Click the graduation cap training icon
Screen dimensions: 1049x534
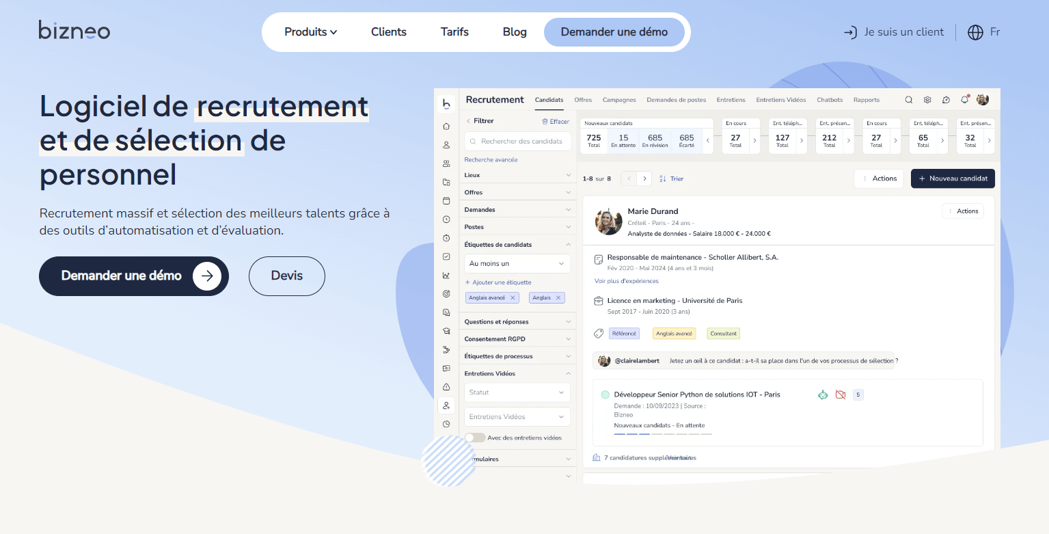pos(446,331)
